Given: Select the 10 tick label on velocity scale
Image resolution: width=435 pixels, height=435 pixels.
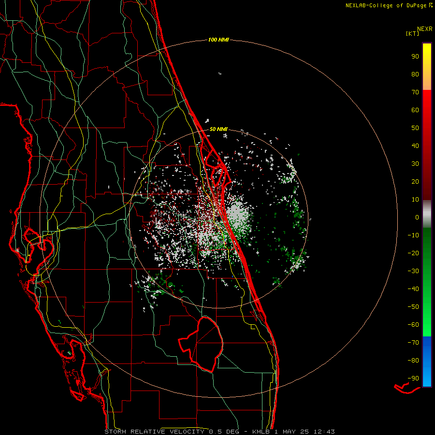Looking at the screenshot, I should [x=415, y=200].
